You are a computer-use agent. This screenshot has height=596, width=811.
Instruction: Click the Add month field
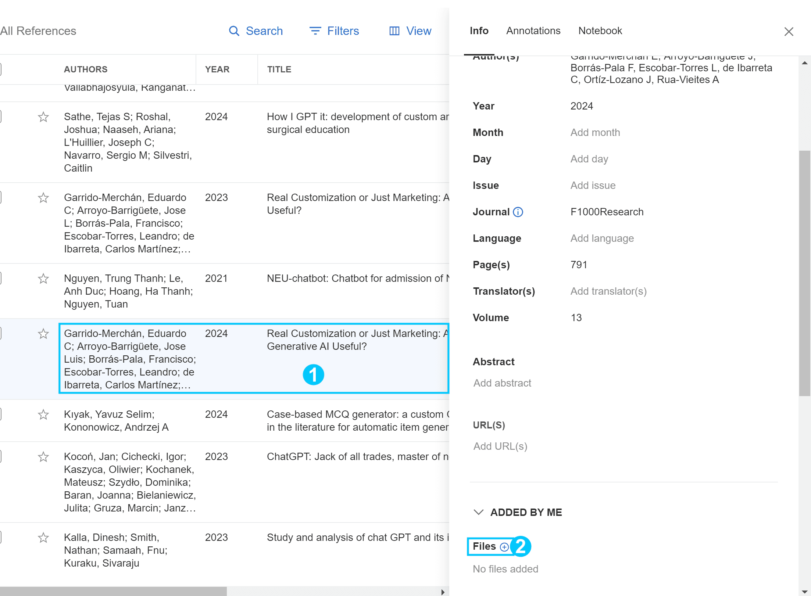point(595,133)
